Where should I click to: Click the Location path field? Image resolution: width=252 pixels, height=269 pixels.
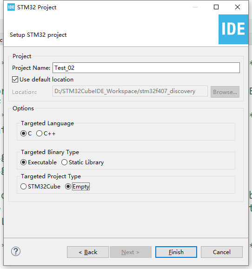(130, 91)
